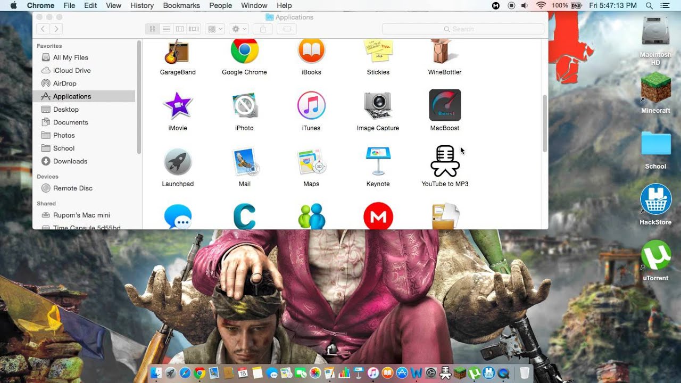The width and height of the screenshot is (681, 383).
Task: Open the item arrangement dropdown
Action: 215,29
